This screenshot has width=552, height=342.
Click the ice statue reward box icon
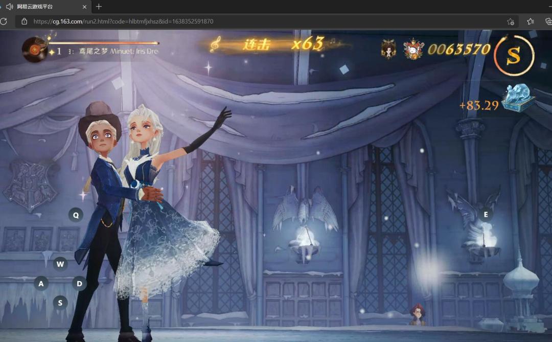click(518, 98)
